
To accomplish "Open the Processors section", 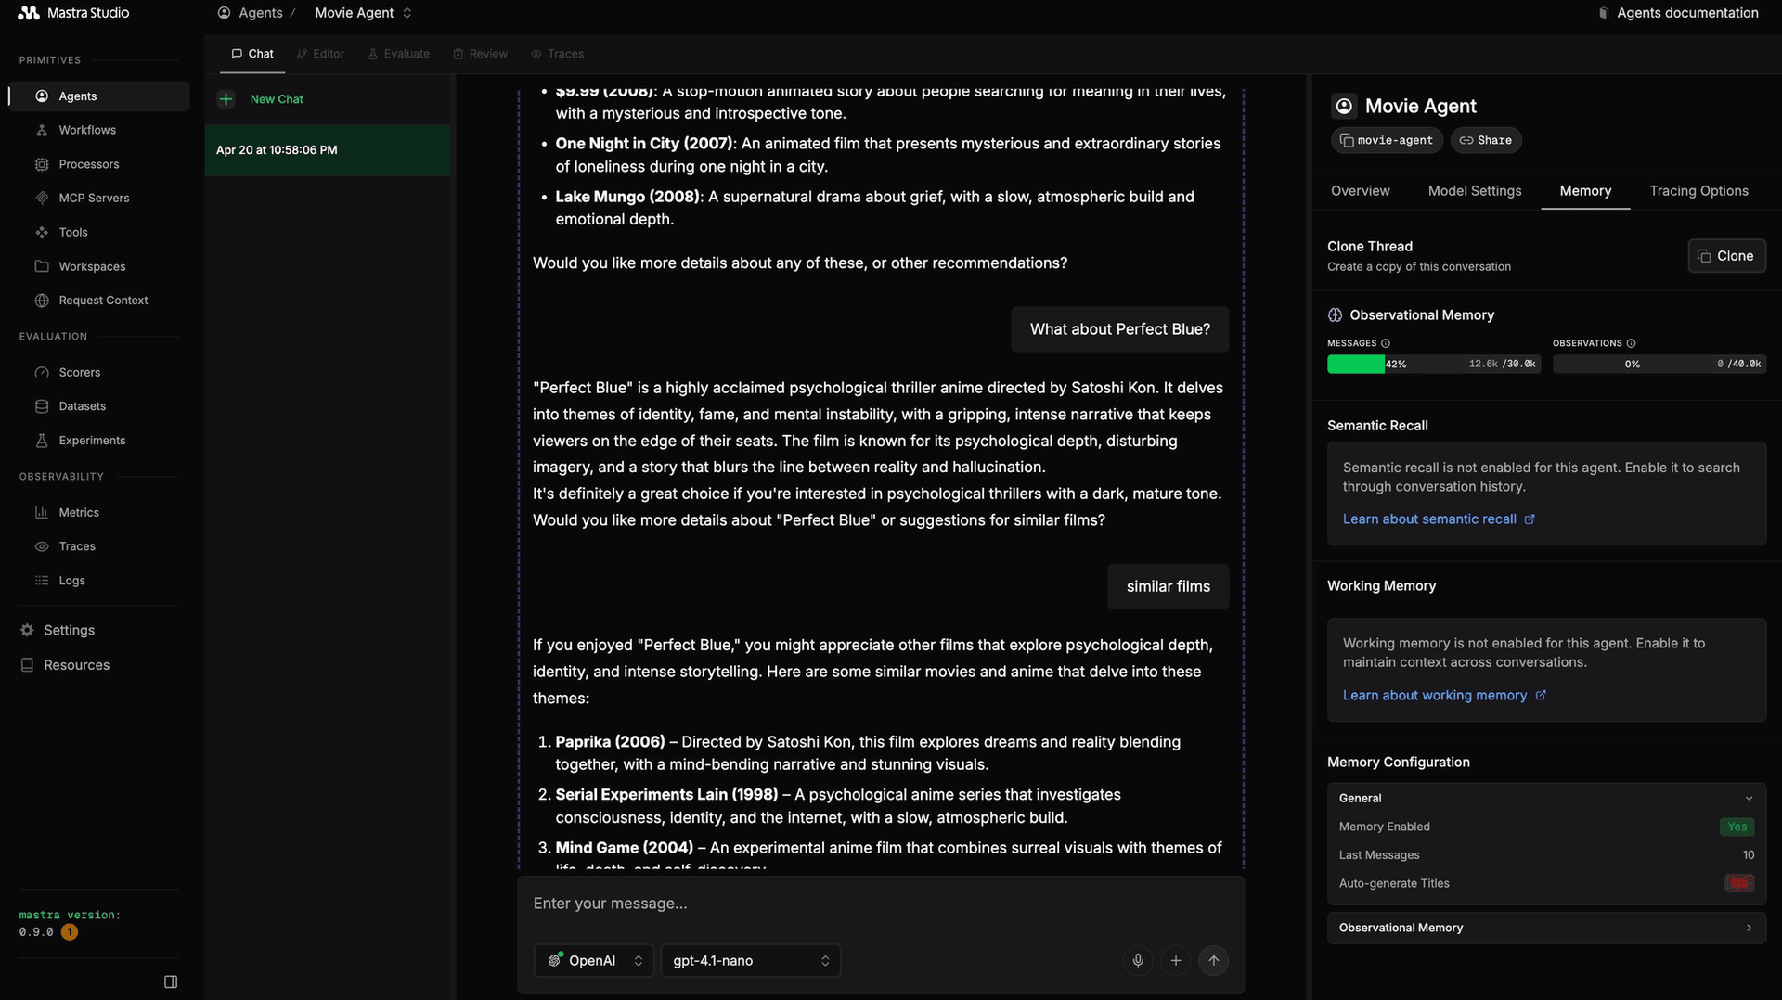I will click(x=88, y=164).
